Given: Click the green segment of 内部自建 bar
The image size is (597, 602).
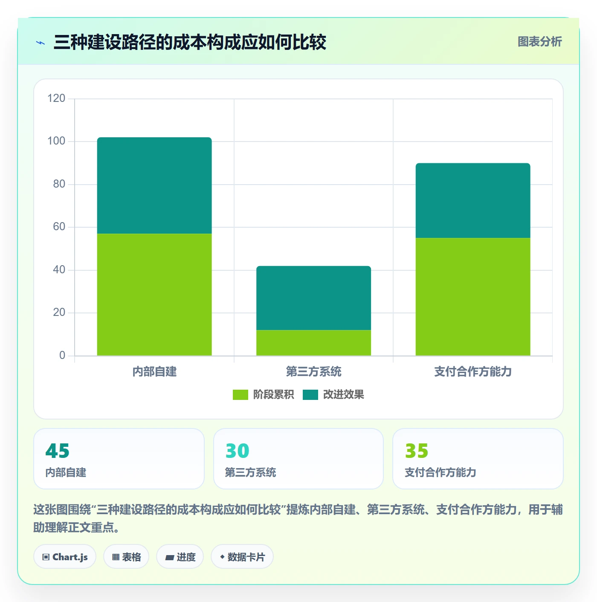Looking at the screenshot, I should tap(154, 295).
